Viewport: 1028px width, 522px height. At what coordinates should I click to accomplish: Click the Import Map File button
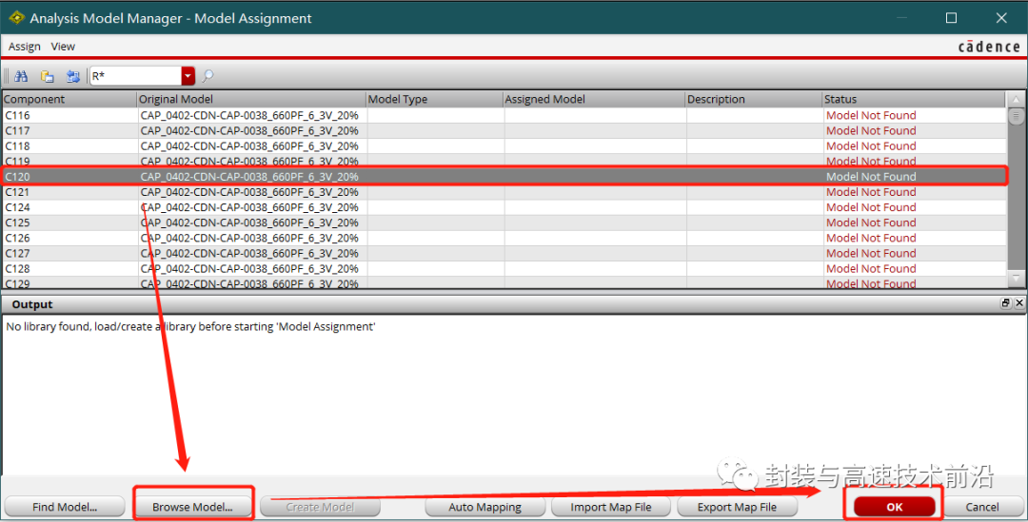click(611, 507)
